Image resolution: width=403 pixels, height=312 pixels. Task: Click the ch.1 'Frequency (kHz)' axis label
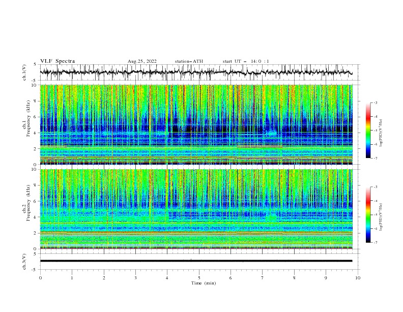[x=28, y=119]
